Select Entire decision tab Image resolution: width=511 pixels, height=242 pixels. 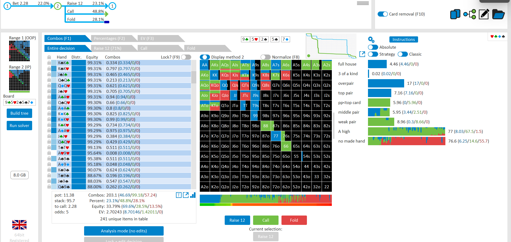click(68, 48)
